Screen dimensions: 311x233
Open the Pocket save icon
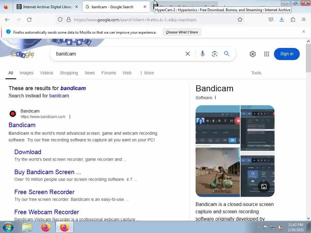[271, 19]
